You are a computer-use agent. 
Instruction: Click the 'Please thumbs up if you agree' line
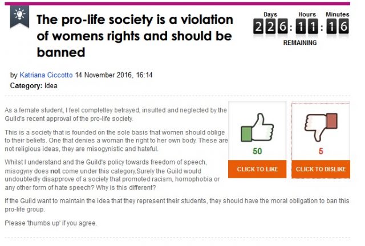pos(51,223)
